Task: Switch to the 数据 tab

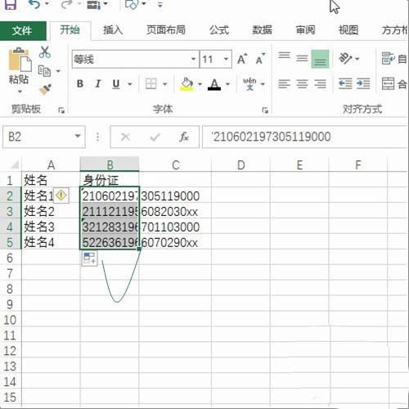Action: click(x=262, y=30)
